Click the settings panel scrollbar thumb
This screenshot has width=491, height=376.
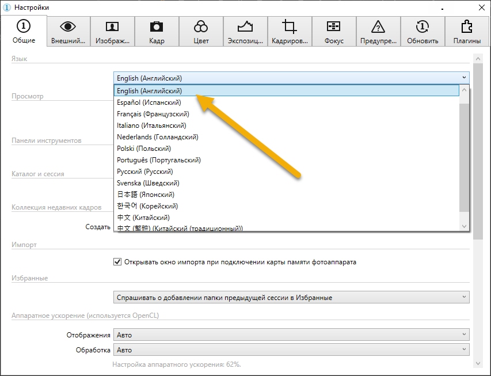478,151
